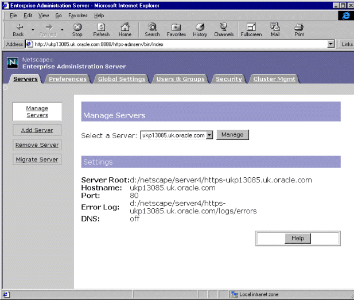Click the Local intranet zone status icon

235,294
